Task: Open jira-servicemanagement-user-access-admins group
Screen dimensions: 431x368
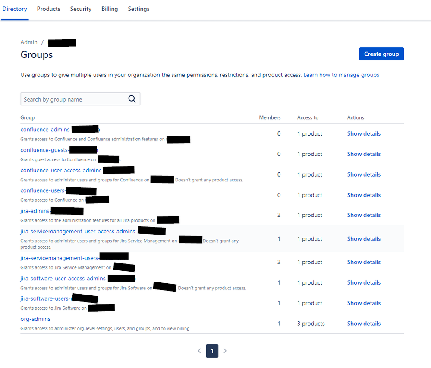Action: tap(79, 231)
